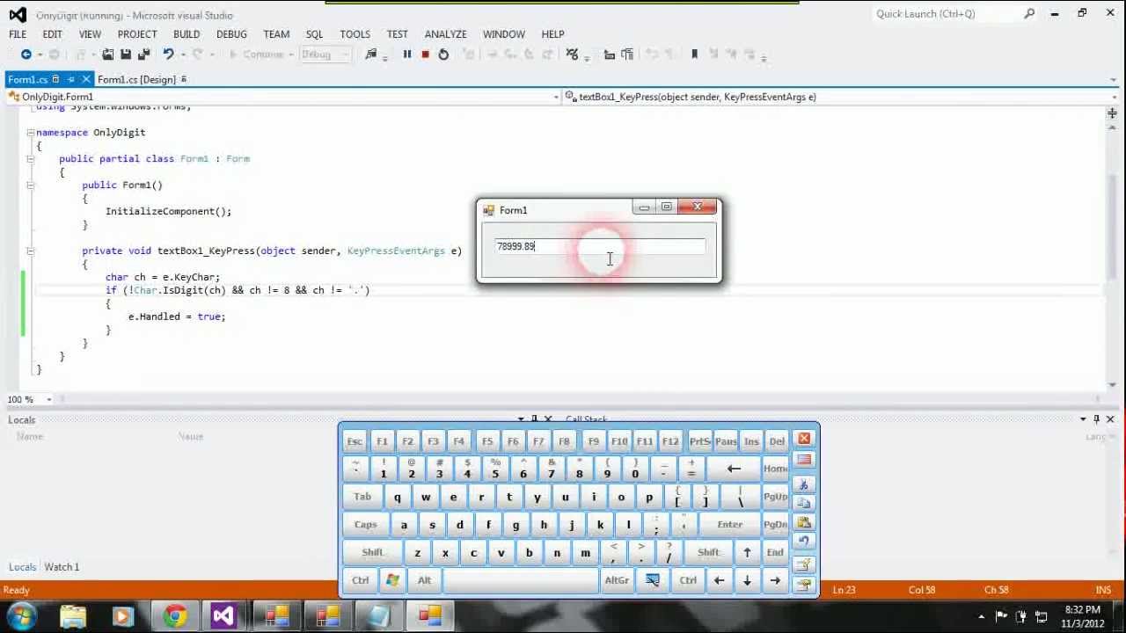
Task: Open the TOOLS menu
Action: click(355, 34)
